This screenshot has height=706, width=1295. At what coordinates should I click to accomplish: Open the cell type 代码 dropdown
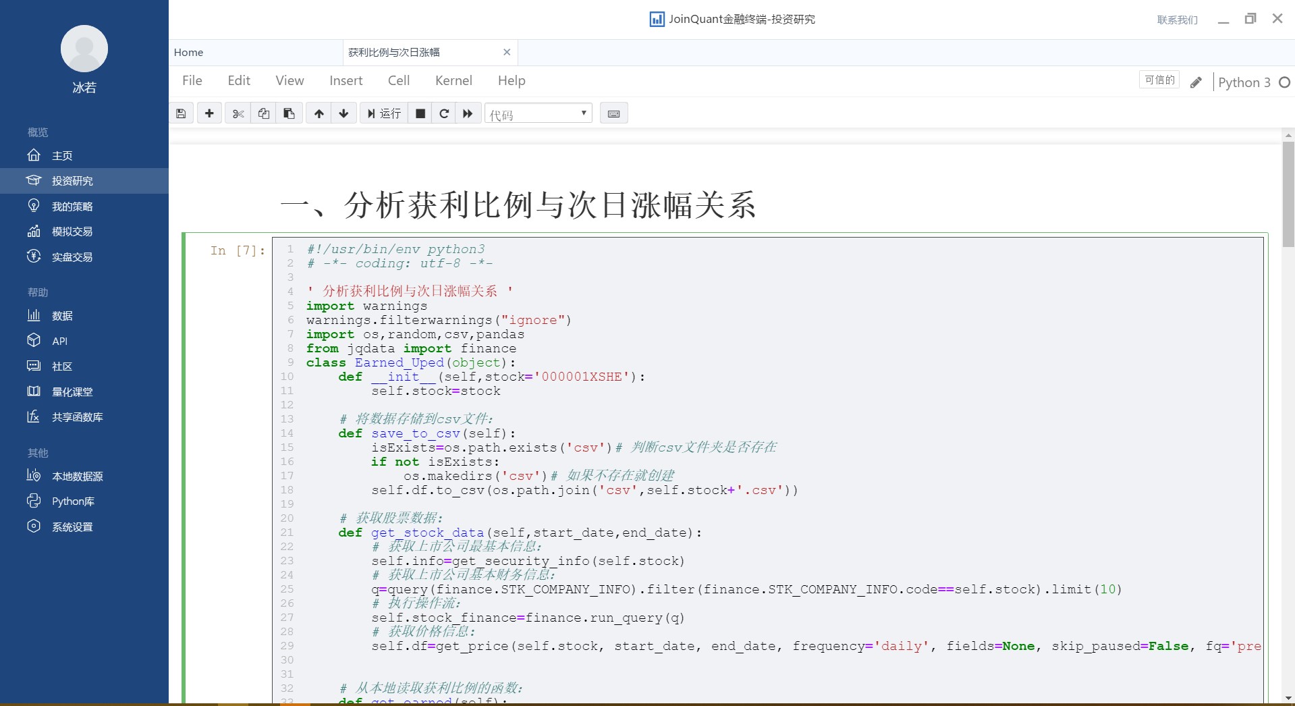pos(538,113)
